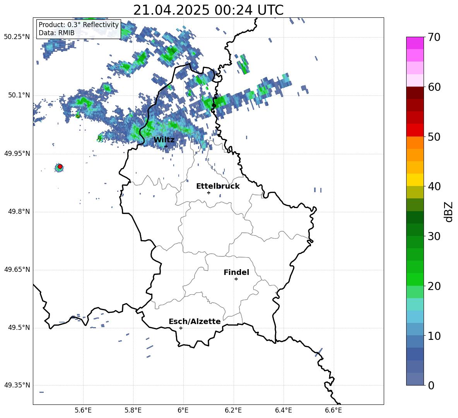Click the 60 value on the colorbar

(x=434, y=87)
